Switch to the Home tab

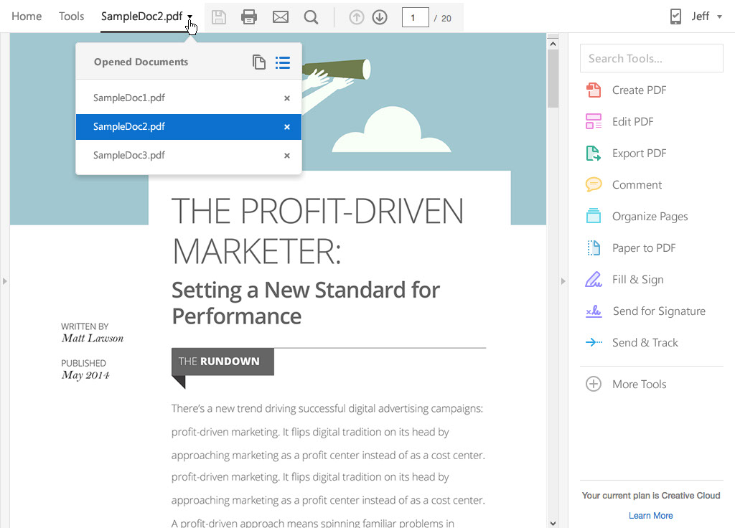pyautogui.click(x=27, y=16)
